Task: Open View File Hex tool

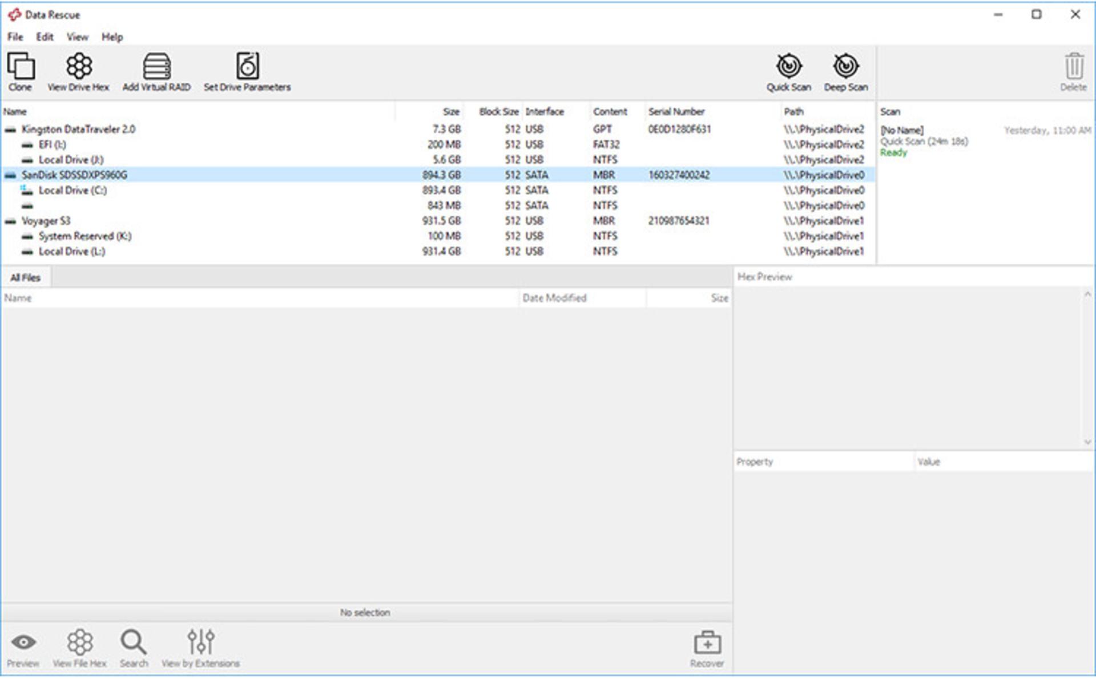Action: click(80, 642)
